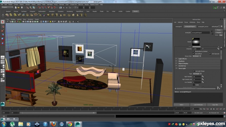Open the Polygons menu set dropdown
The image size is (226, 127).
pyautogui.click(x=7, y=7)
